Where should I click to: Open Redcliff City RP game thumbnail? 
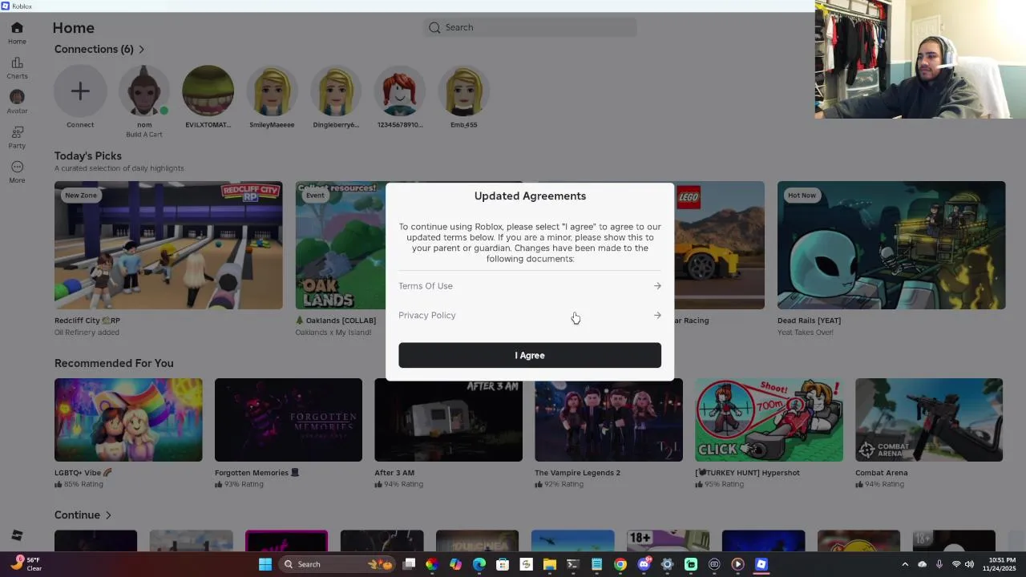168,245
